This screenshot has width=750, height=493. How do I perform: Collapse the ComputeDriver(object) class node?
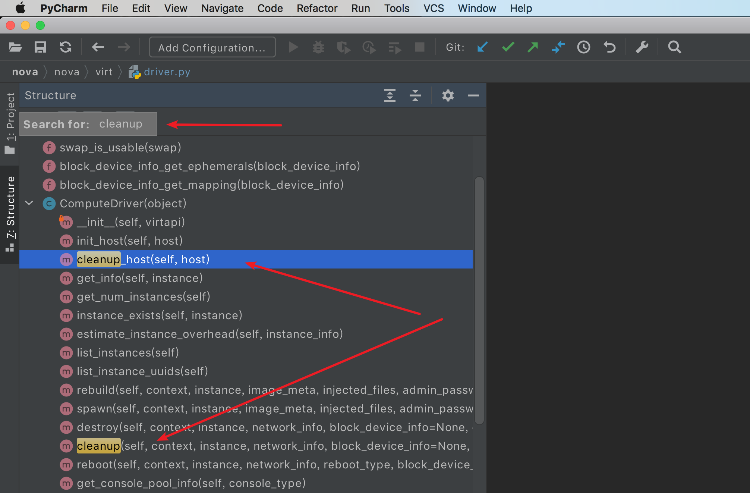29,203
